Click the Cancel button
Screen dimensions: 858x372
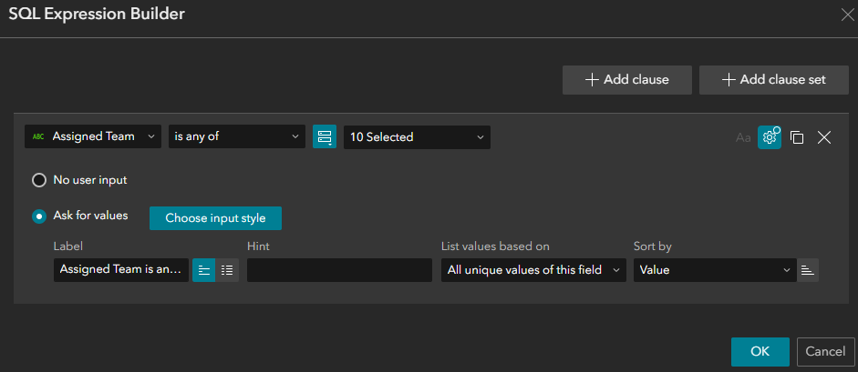coord(826,352)
